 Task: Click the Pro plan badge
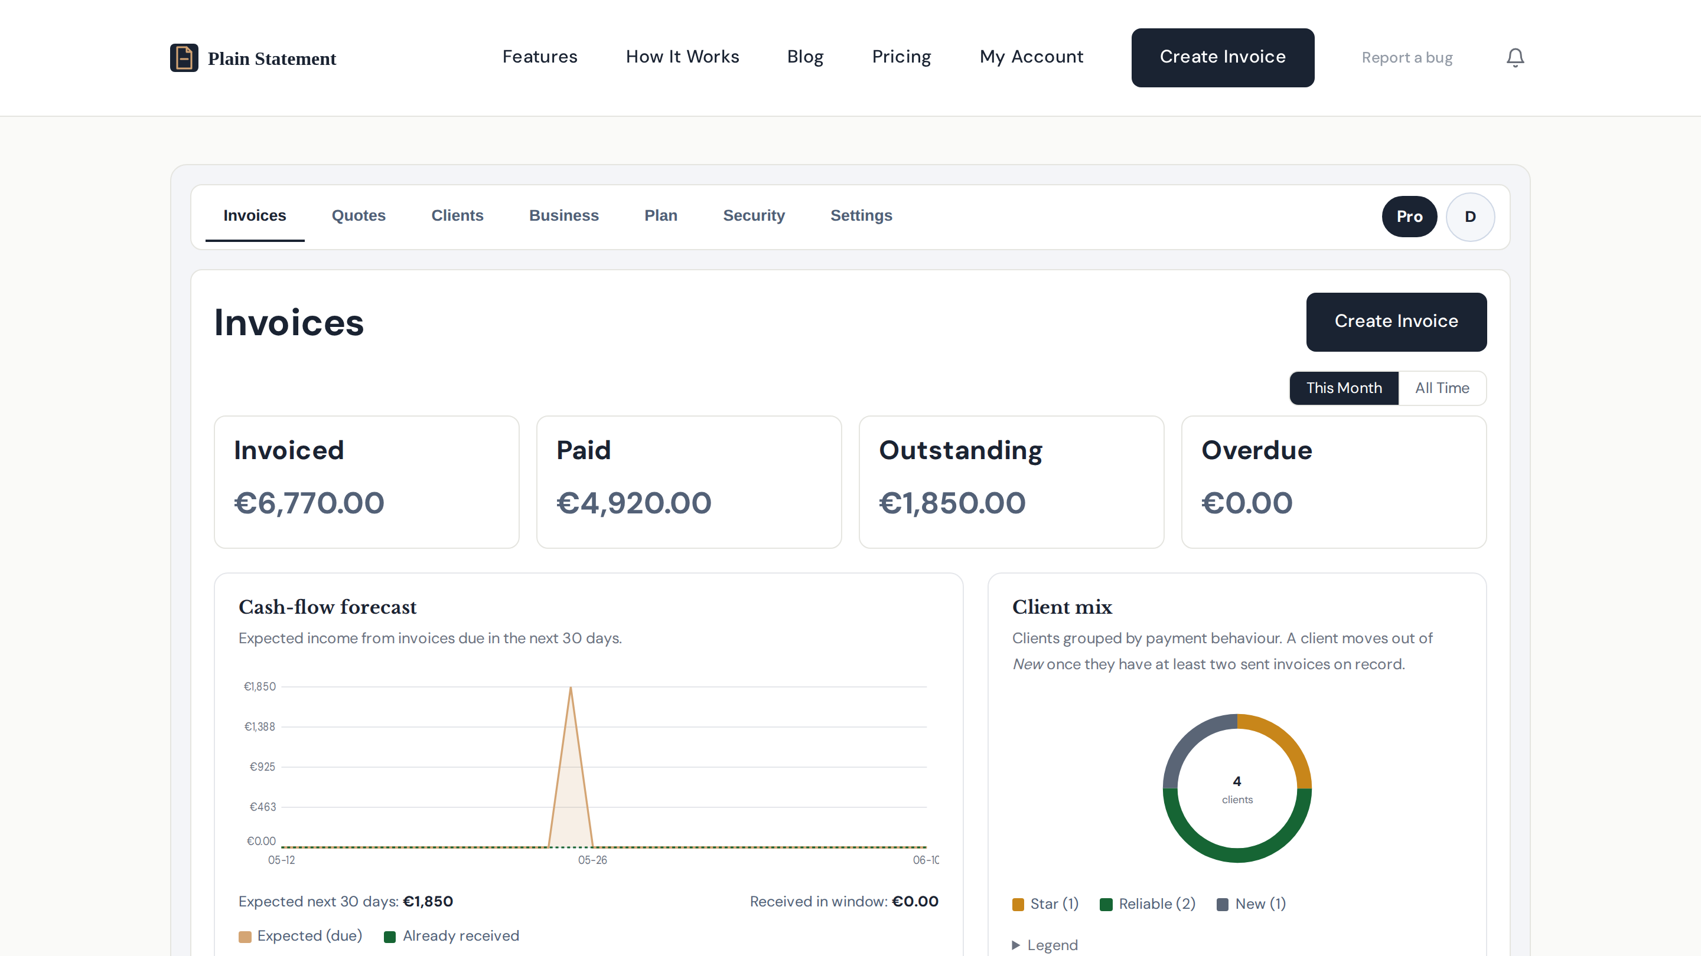[x=1409, y=217]
